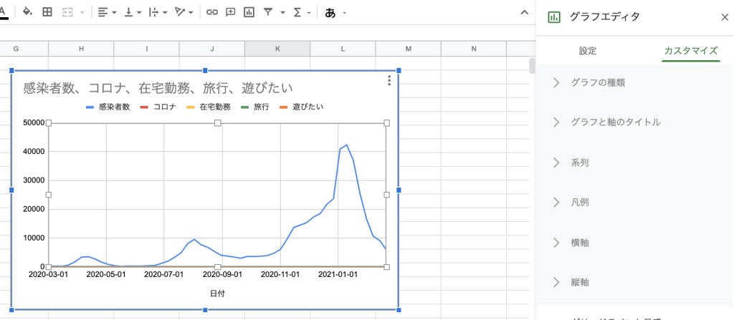The width and height of the screenshot is (734, 320).
Task: Open text rotation options
Action: point(183,13)
